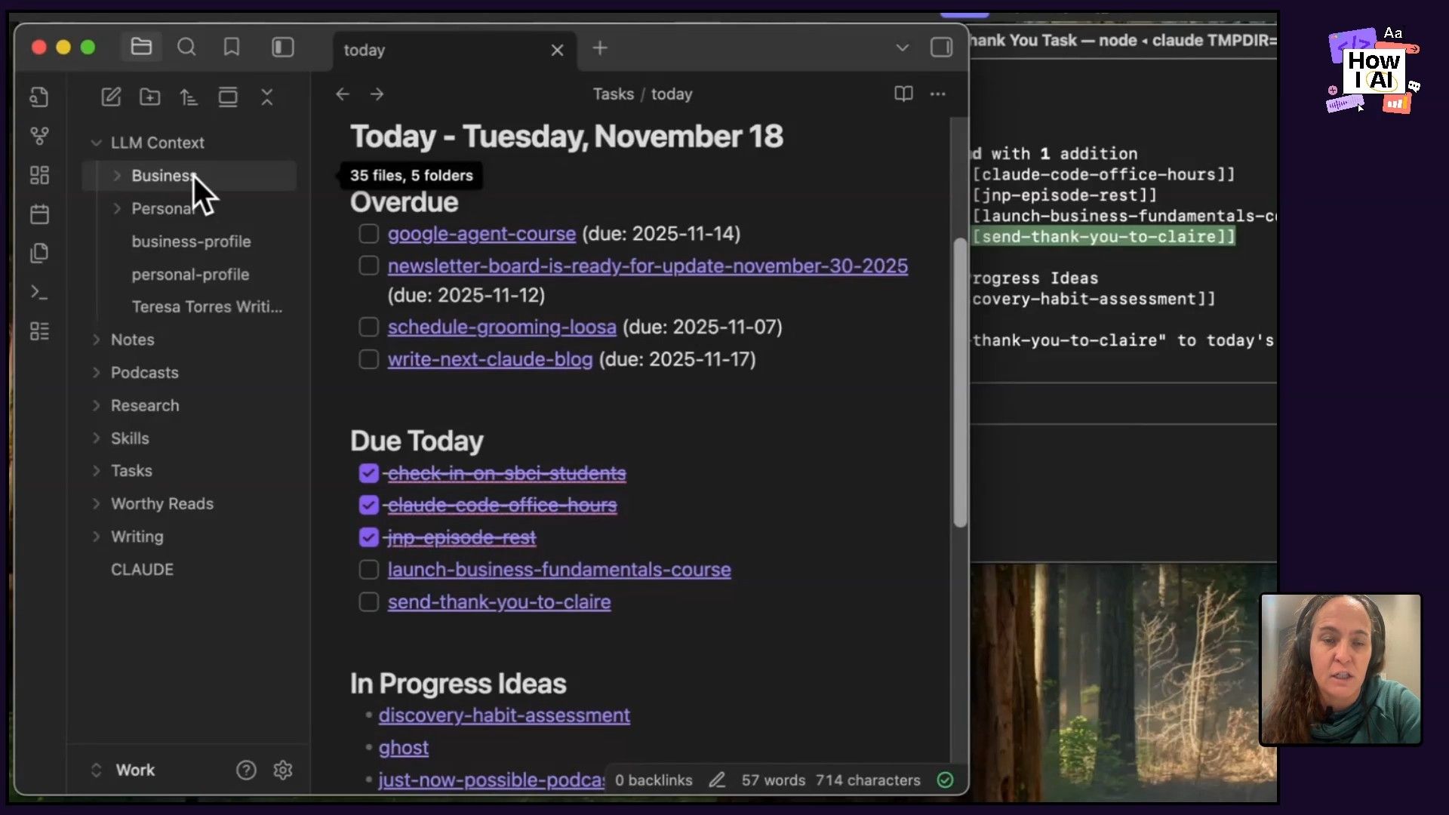This screenshot has height=815, width=1449.
Task: Expand the Skills folder chevron
Action: pyautogui.click(x=96, y=438)
